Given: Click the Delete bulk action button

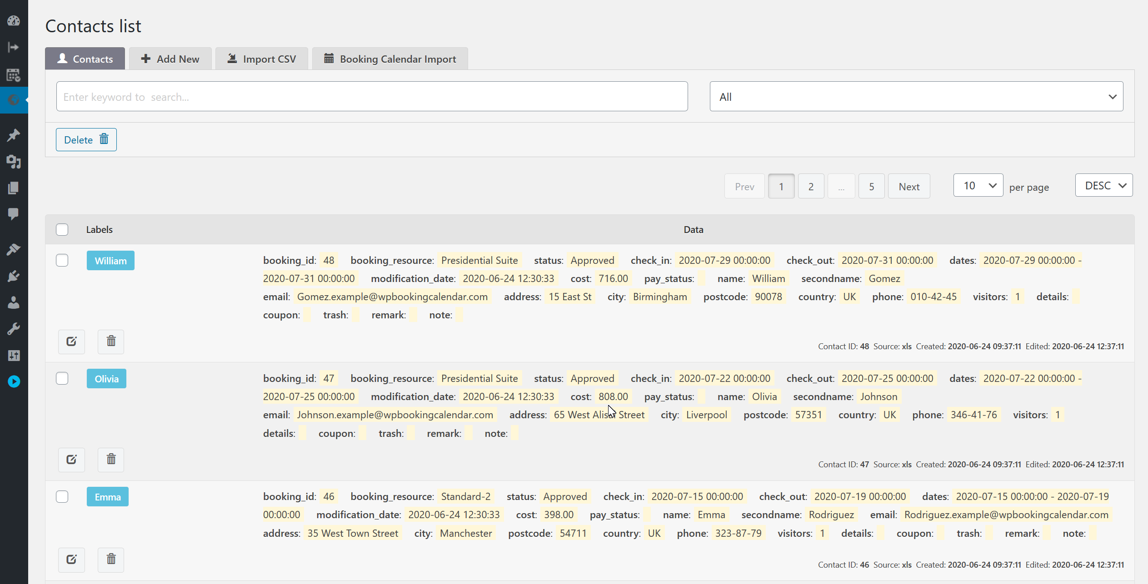Looking at the screenshot, I should point(86,139).
